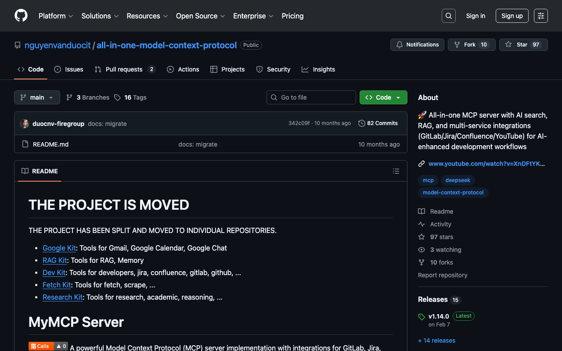Click the Calls badge in README
This screenshot has width=562, height=351.
(x=41, y=346)
